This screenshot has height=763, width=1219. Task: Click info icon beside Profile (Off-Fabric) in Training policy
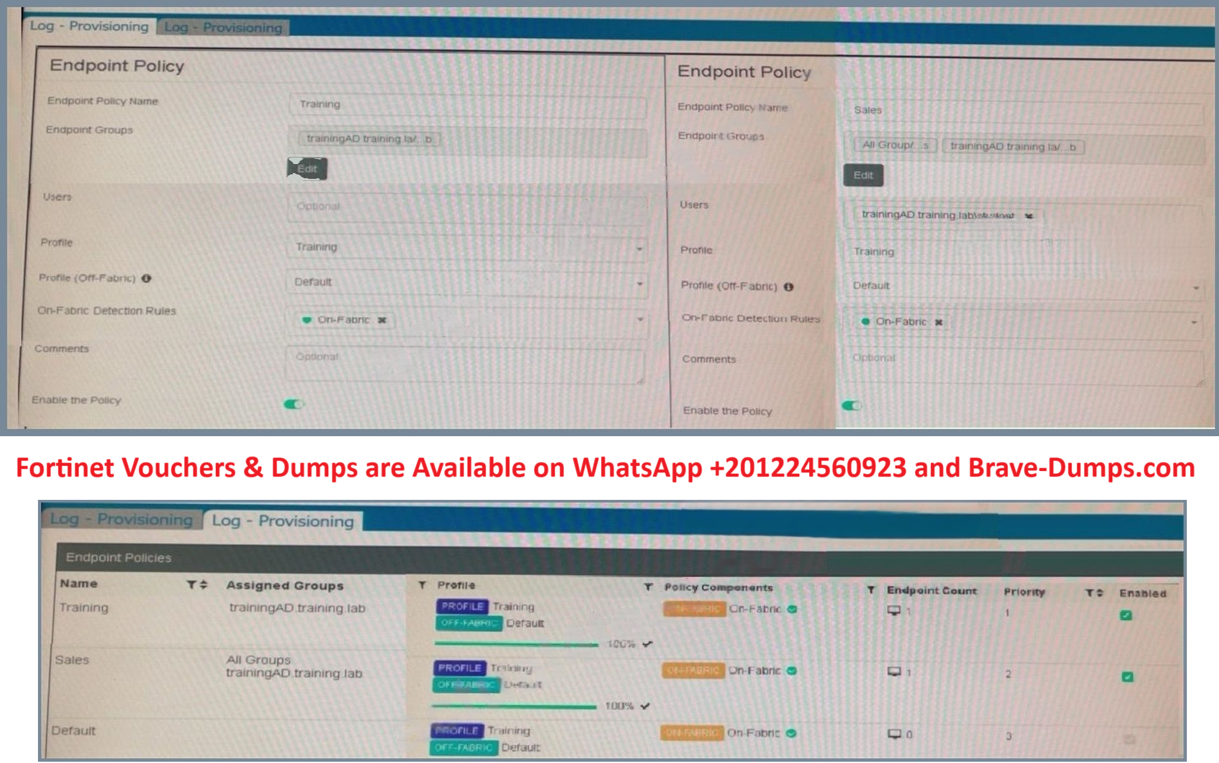point(147,279)
